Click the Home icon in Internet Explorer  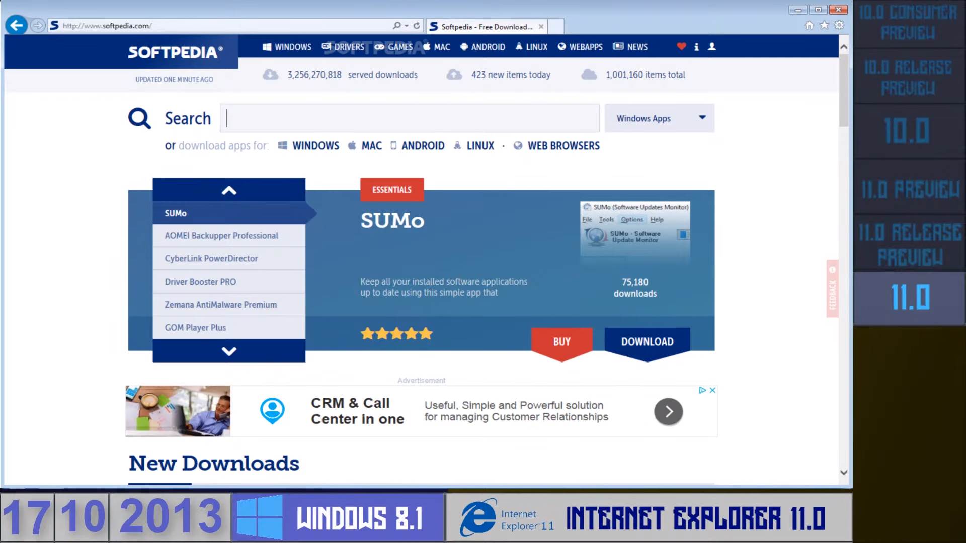[809, 24]
